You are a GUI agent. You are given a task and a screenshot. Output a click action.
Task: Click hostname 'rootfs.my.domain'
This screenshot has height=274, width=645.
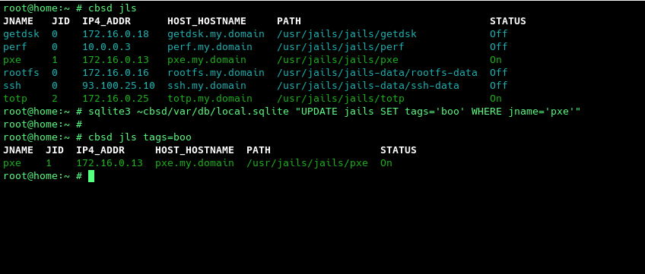[216, 73]
